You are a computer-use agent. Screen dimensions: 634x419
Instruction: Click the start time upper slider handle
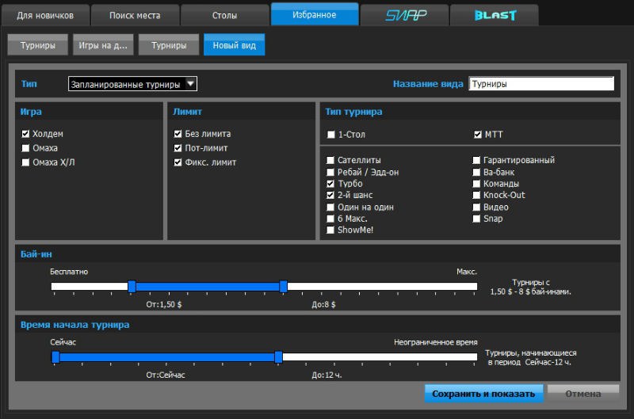click(x=278, y=357)
